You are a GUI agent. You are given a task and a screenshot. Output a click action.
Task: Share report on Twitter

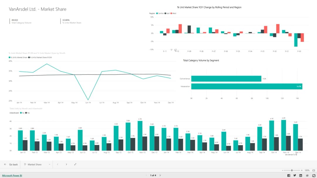click(295, 175)
